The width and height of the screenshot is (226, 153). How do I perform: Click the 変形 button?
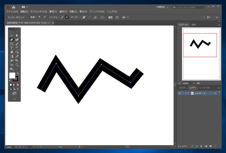110,18
